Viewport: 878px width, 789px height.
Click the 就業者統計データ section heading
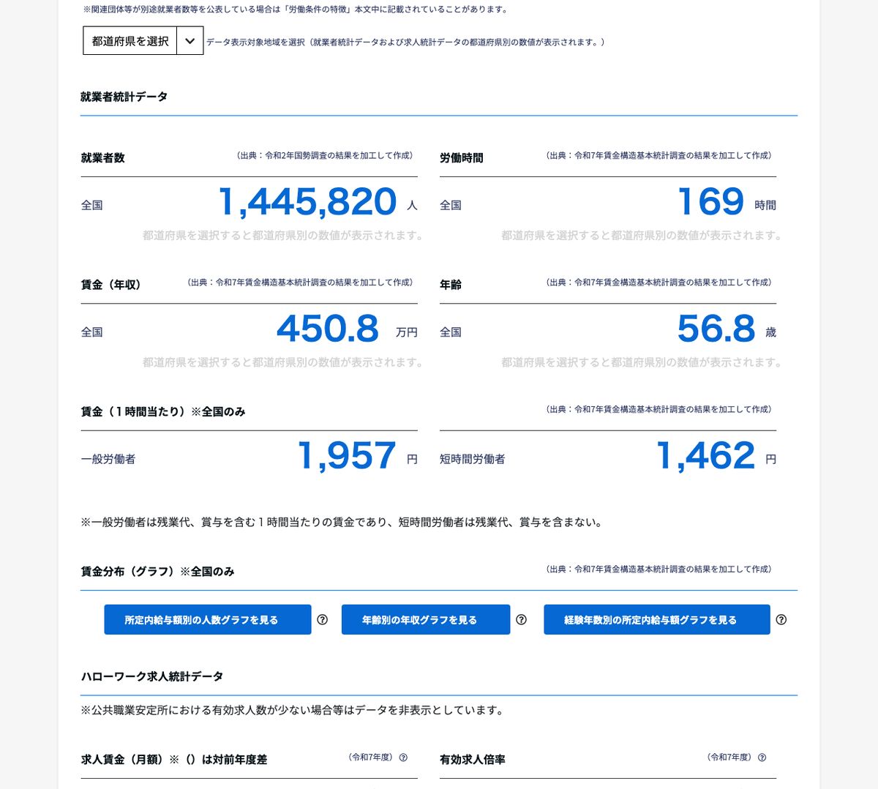(x=124, y=97)
